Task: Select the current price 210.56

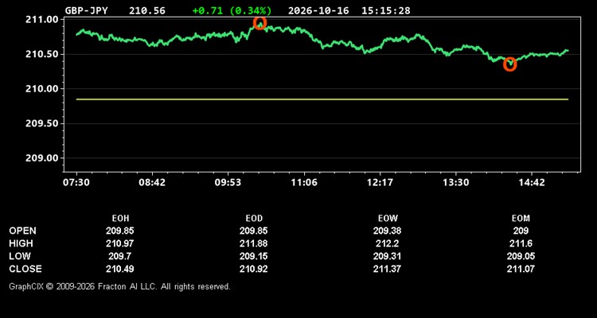Action: pyautogui.click(x=147, y=10)
